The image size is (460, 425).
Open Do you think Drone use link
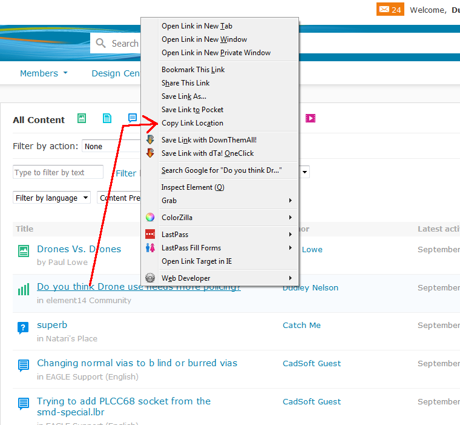(139, 287)
